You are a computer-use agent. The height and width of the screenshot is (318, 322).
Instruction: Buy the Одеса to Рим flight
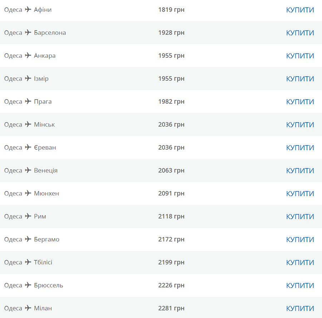300,217
